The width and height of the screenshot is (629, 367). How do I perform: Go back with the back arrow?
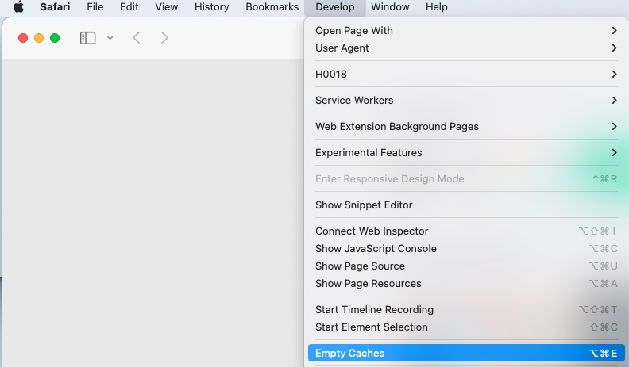(137, 38)
